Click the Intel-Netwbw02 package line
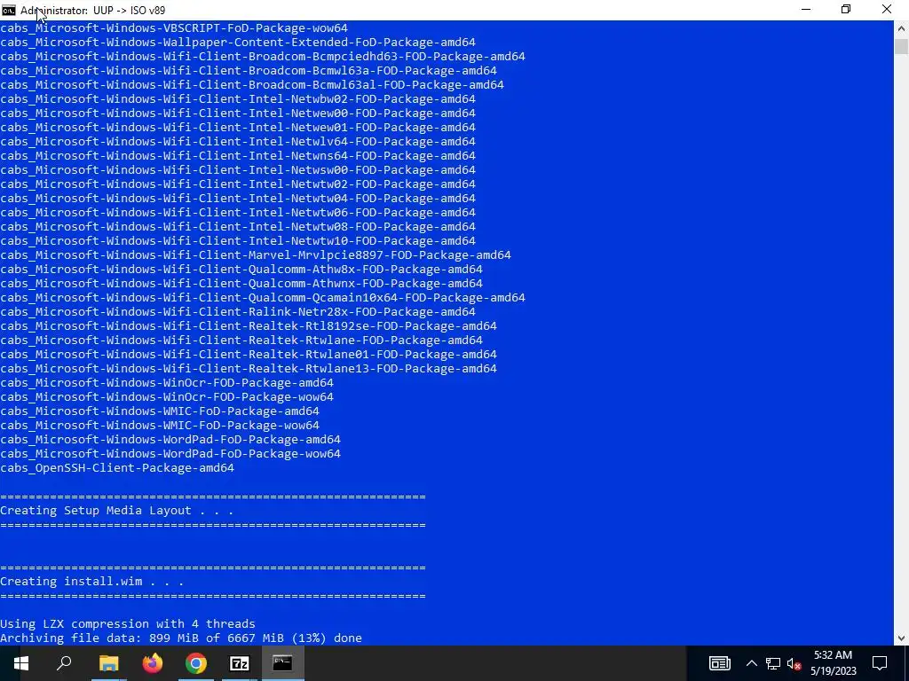Screen dimensions: 909x681 [238, 99]
